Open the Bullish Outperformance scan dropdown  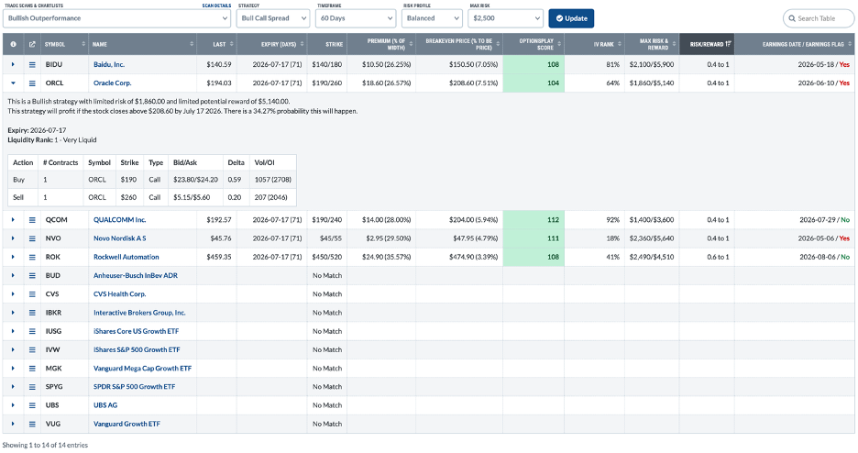click(x=117, y=18)
